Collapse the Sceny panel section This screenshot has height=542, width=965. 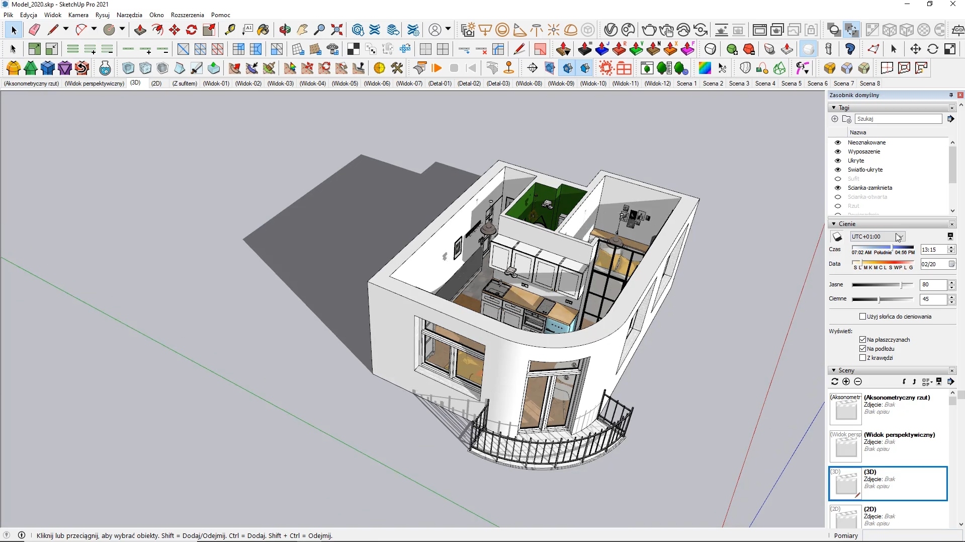[834, 370]
